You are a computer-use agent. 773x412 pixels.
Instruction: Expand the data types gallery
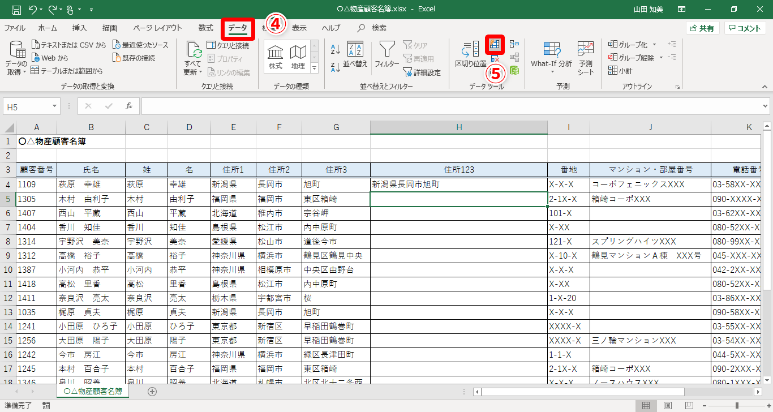[315, 68]
